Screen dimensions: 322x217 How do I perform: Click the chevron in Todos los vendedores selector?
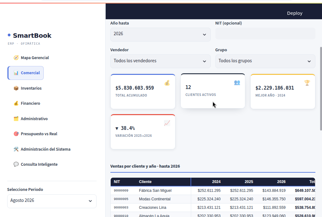click(204, 61)
